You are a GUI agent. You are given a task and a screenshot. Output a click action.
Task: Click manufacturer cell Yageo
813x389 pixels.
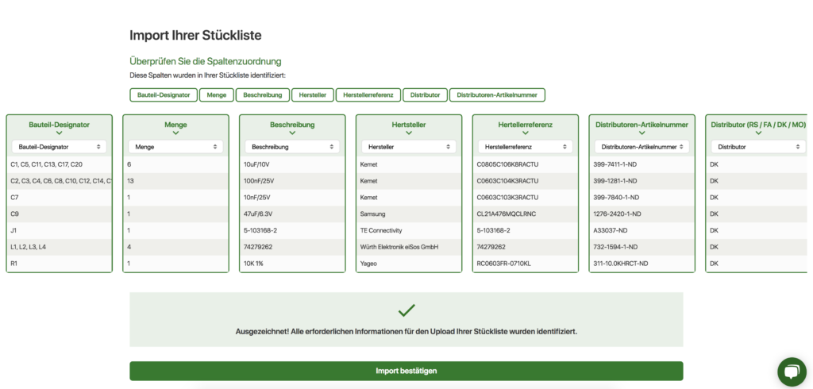click(409, 264)
